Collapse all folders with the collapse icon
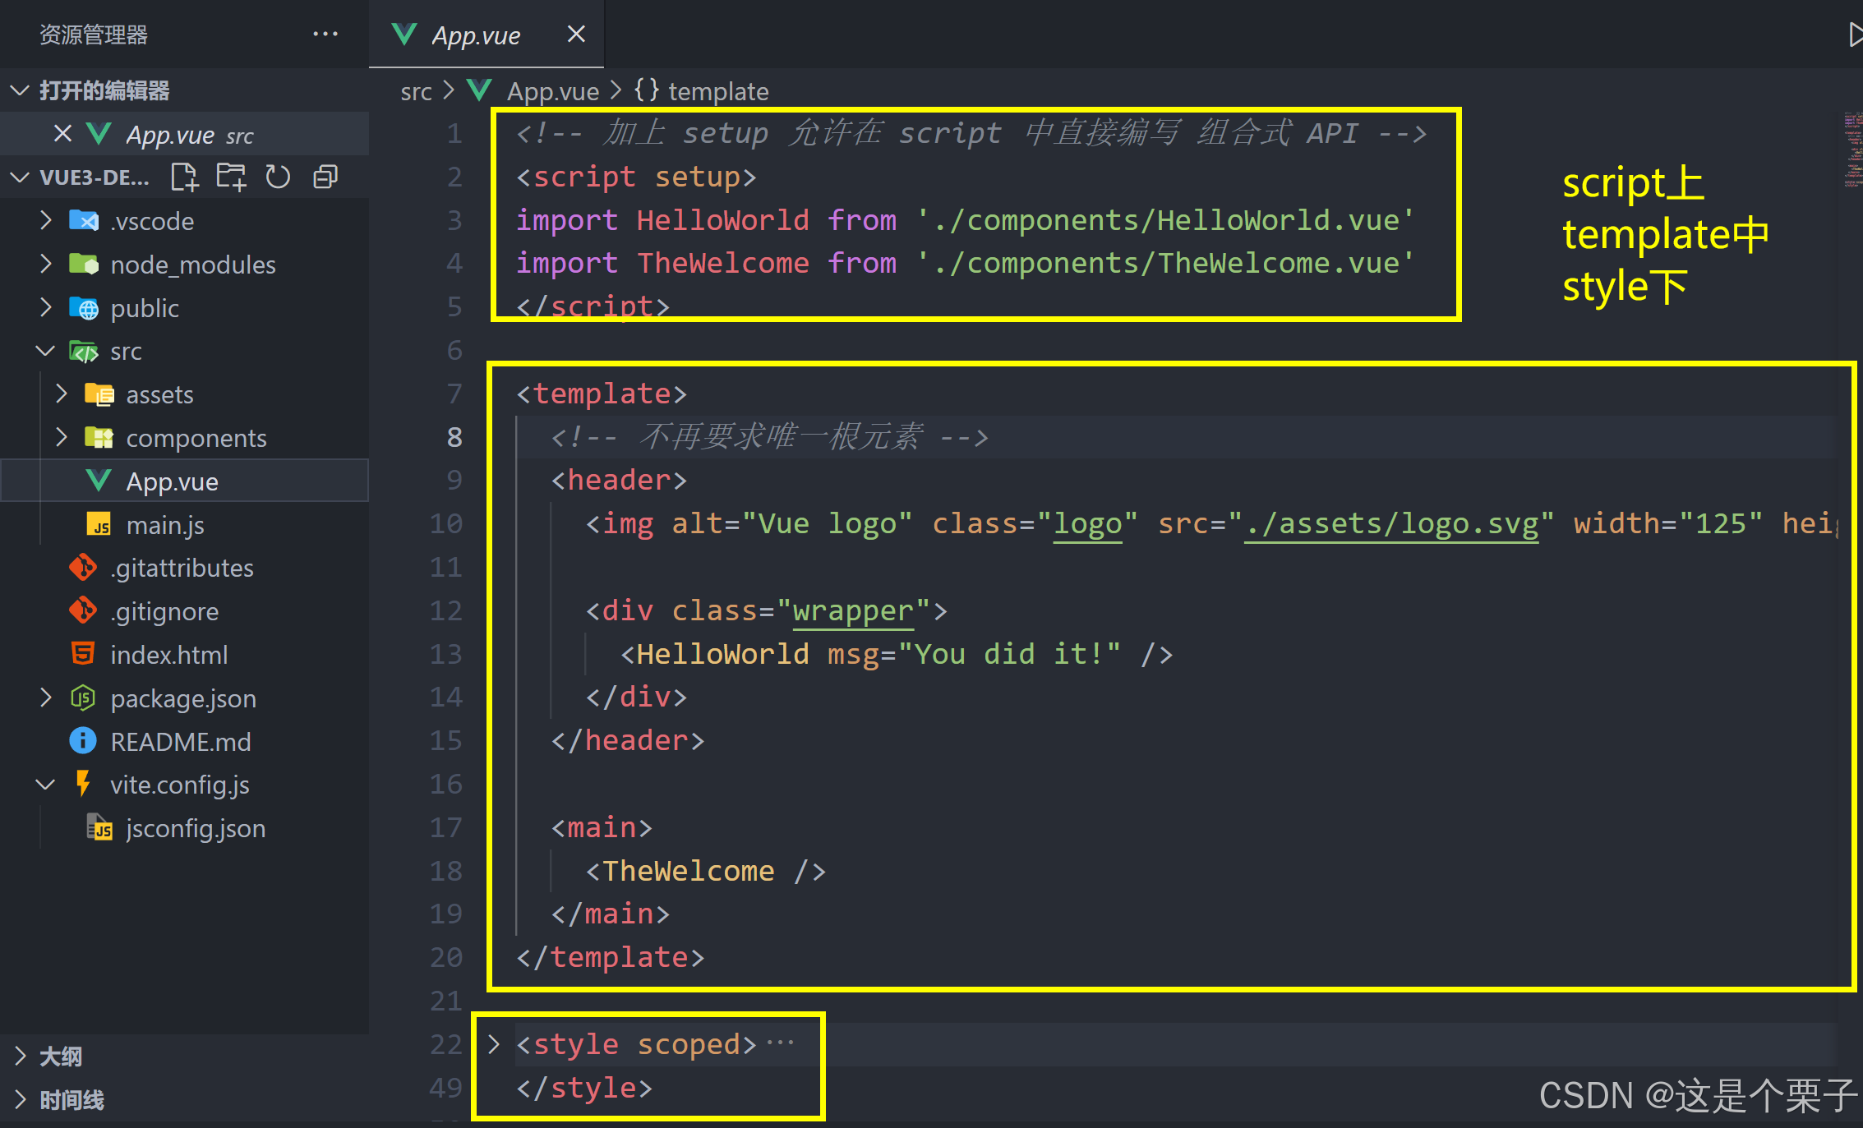This screenshot has width=1863, height=1128. [x=325, y=177]
